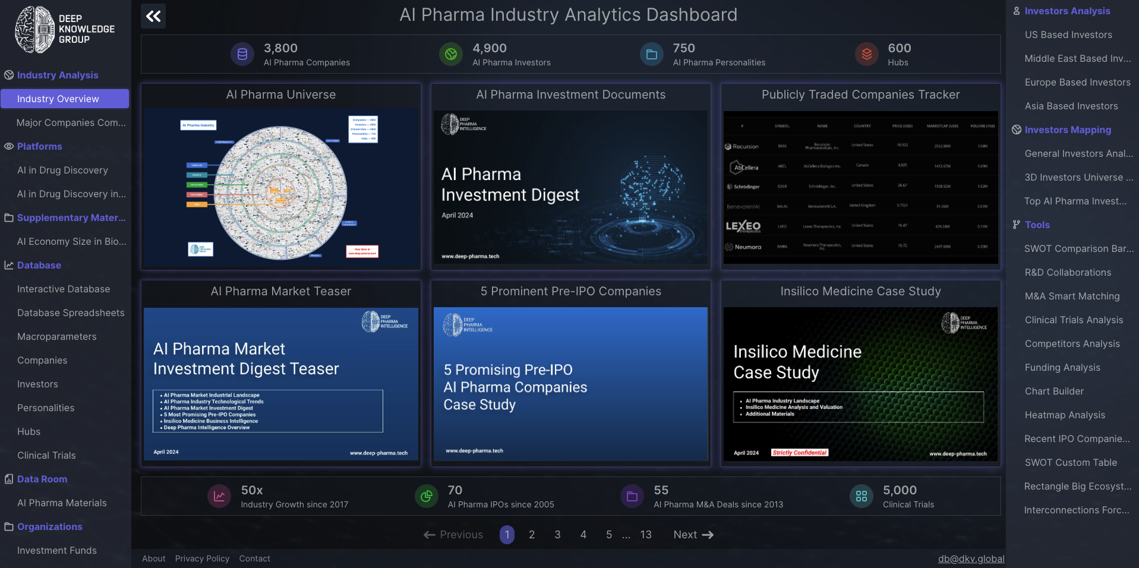Select SWOT Custom Table tool
Viewport: 1139px width, 568px height.
[x=1071, y=462]
